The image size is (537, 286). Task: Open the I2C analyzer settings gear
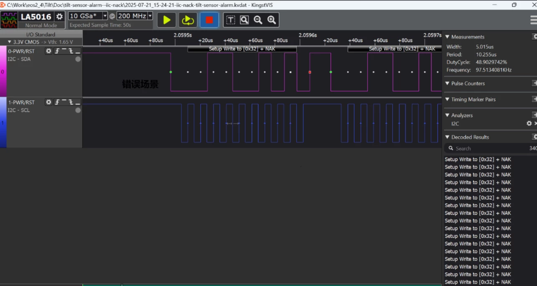click(529, 124)
